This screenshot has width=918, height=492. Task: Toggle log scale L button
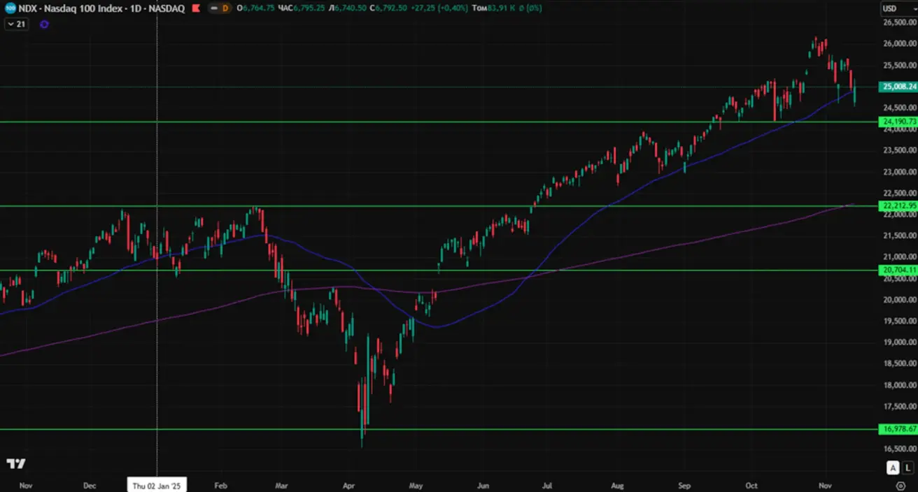[906, 468]
